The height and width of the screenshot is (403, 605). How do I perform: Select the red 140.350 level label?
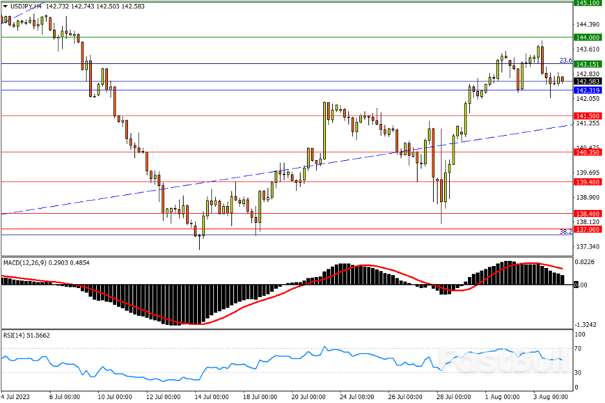pyautogui.click(x=588, y=152)
